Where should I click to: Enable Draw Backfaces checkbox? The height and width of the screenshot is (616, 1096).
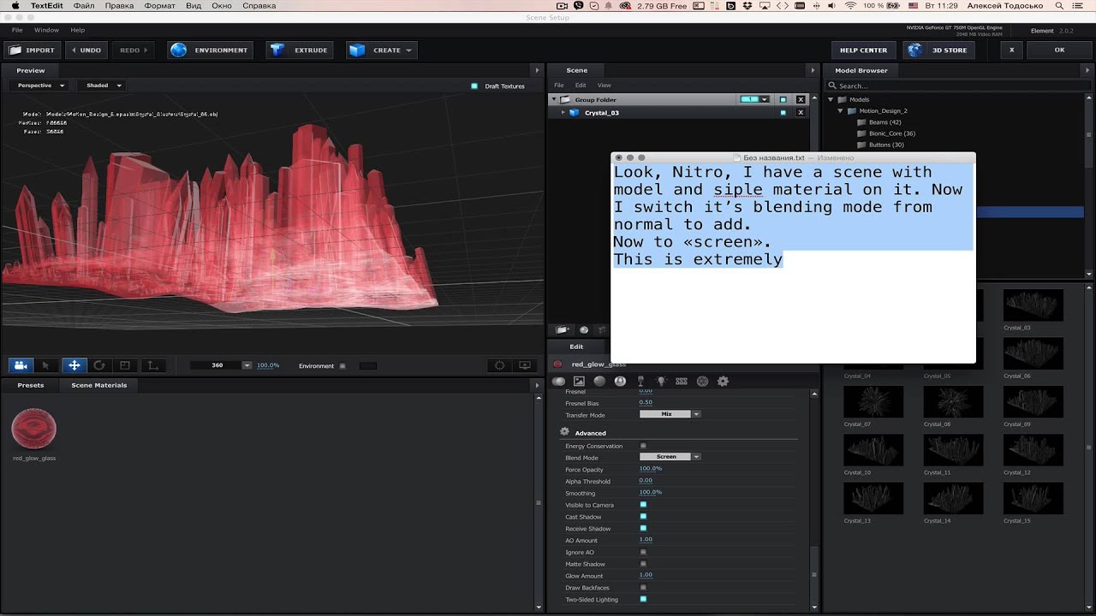click(643, 588)
